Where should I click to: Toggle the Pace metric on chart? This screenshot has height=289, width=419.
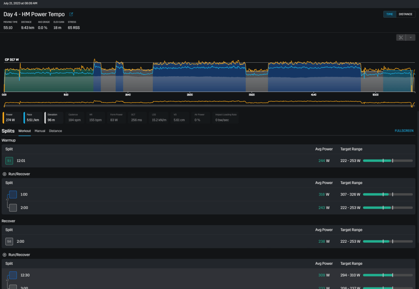click(32, 118)
